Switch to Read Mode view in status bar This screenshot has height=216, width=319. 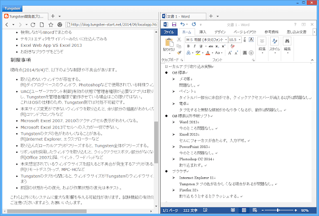(x=233, y=210)
